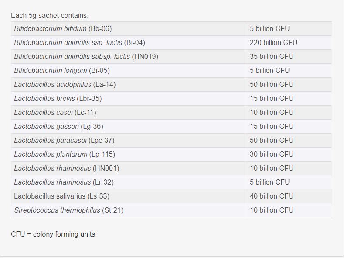Click Lactobacillus rhamnosus (HN001) strain name
The height and width of the screenshot is (258, 344).
(66, 169)
